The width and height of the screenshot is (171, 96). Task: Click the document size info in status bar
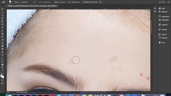(22, 93)
